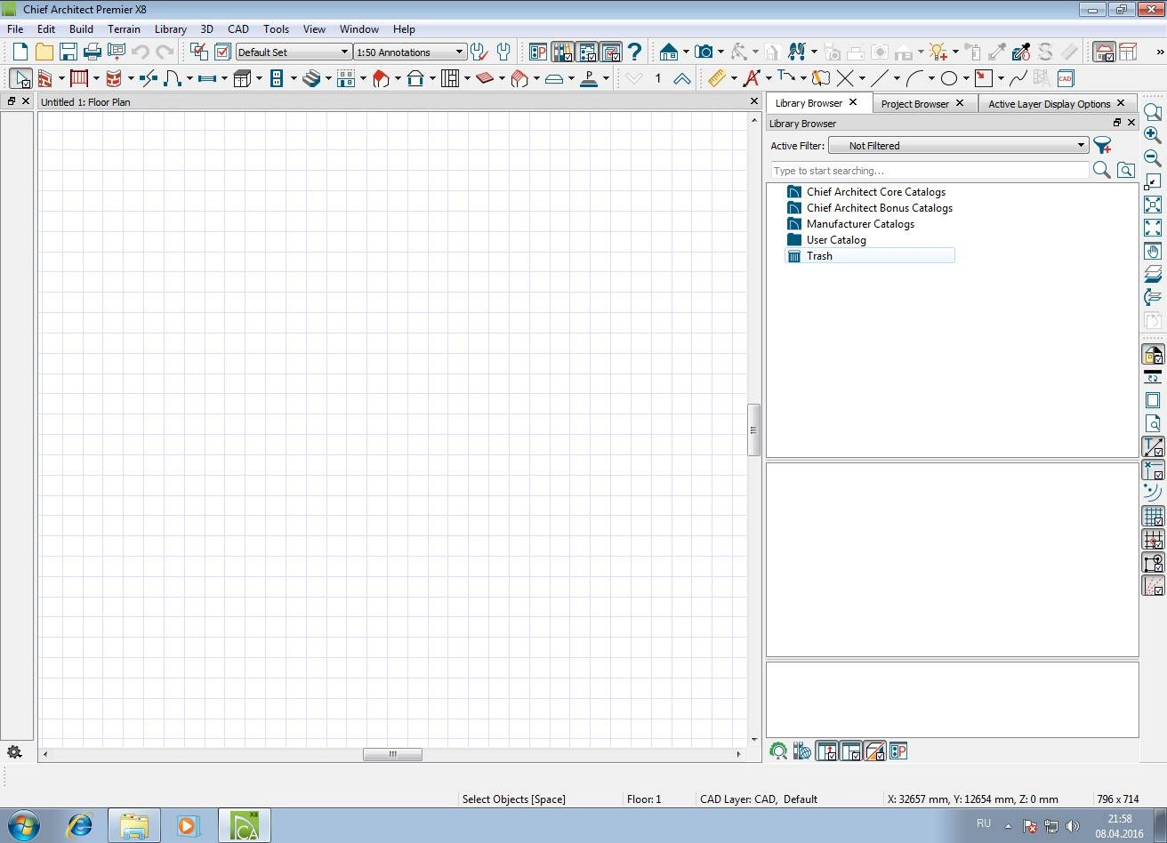Select the red Roof tool icon

(381, 78)
